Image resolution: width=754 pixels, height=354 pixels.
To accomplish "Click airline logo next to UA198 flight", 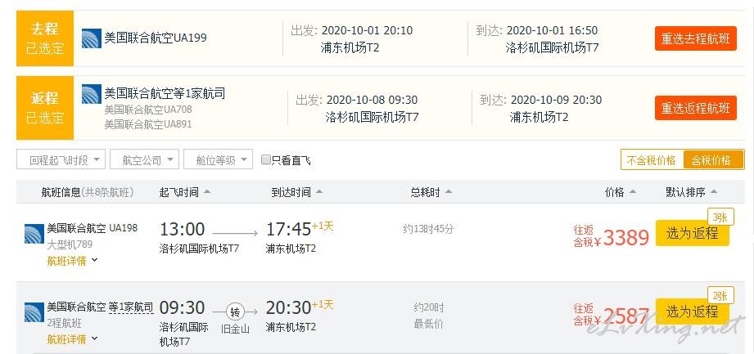I will 34,234.
